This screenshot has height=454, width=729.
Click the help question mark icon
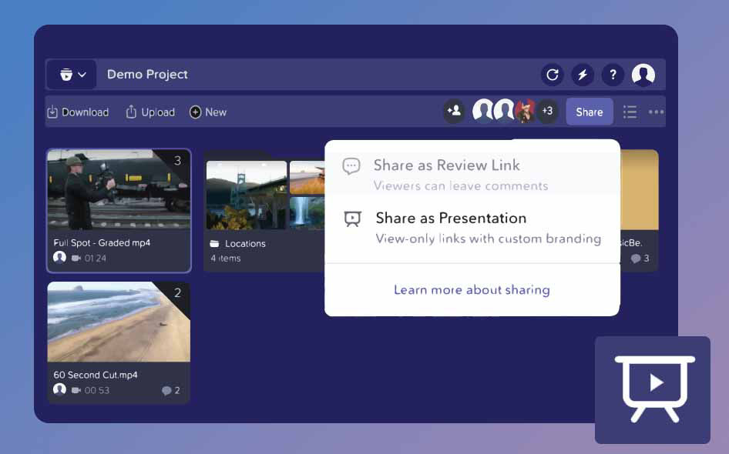click(x=613, y=75)
